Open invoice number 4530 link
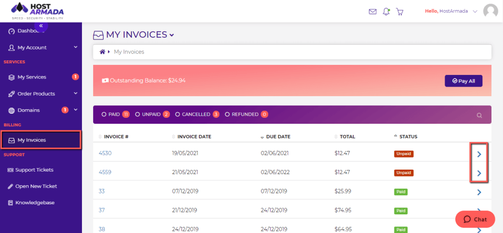This screenshot has width=503, height=233. point(105,153)
